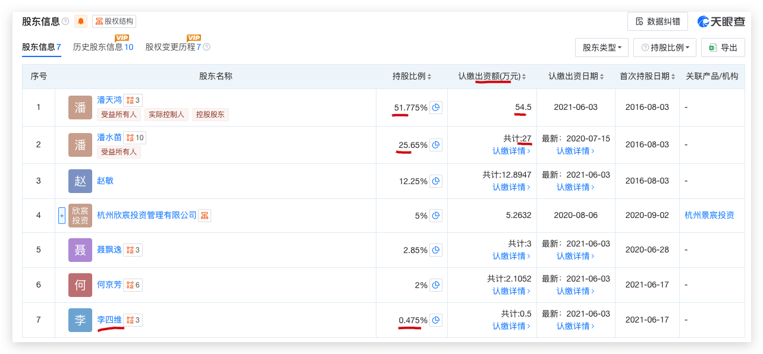
Task: Open the 股东类型 dropdown filter
Action: 602,48
